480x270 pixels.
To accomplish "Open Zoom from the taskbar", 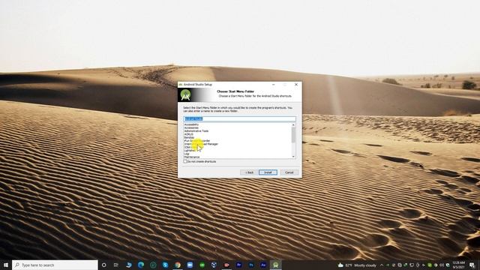I will click(x=190, y=265).
